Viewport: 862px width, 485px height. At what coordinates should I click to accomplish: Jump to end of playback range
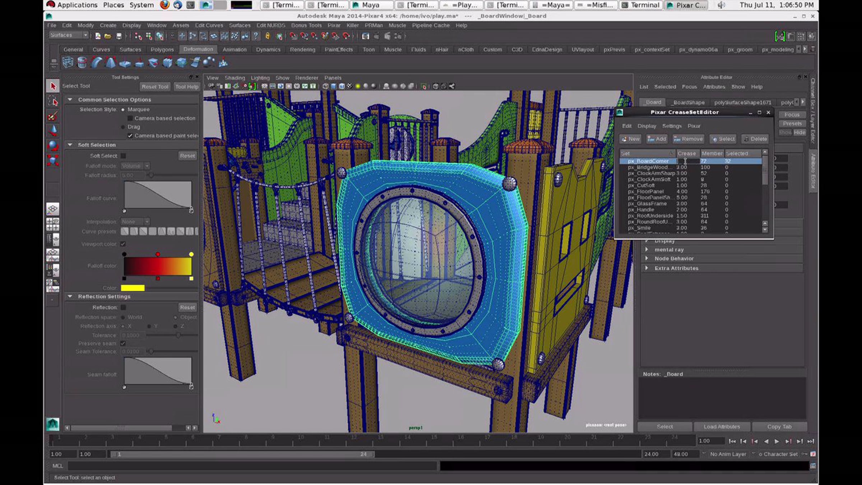pyautogui.click(x=811, y=441)
